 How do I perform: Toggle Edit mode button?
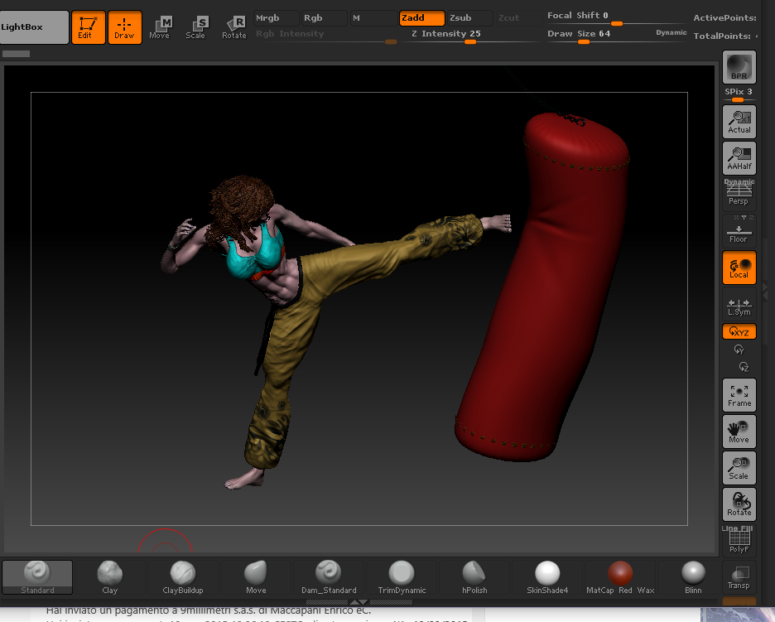[89, 27]
